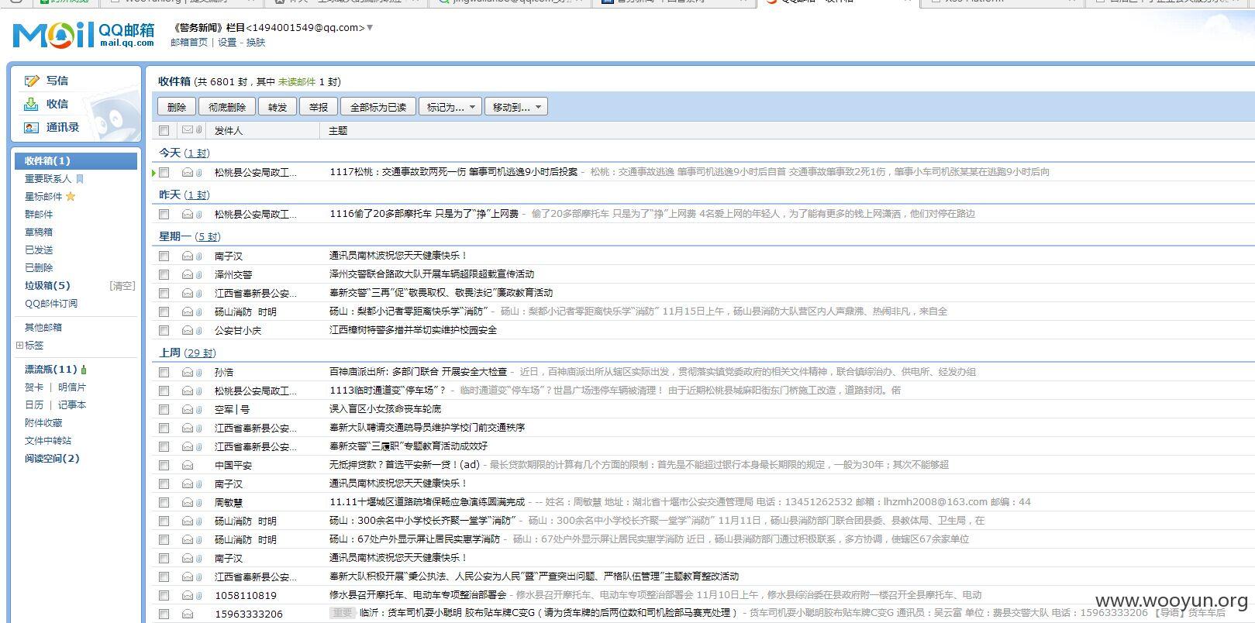Open the 群邮件 folder
This screenshot has height=623, width=1255.
[x=39, y=215]
